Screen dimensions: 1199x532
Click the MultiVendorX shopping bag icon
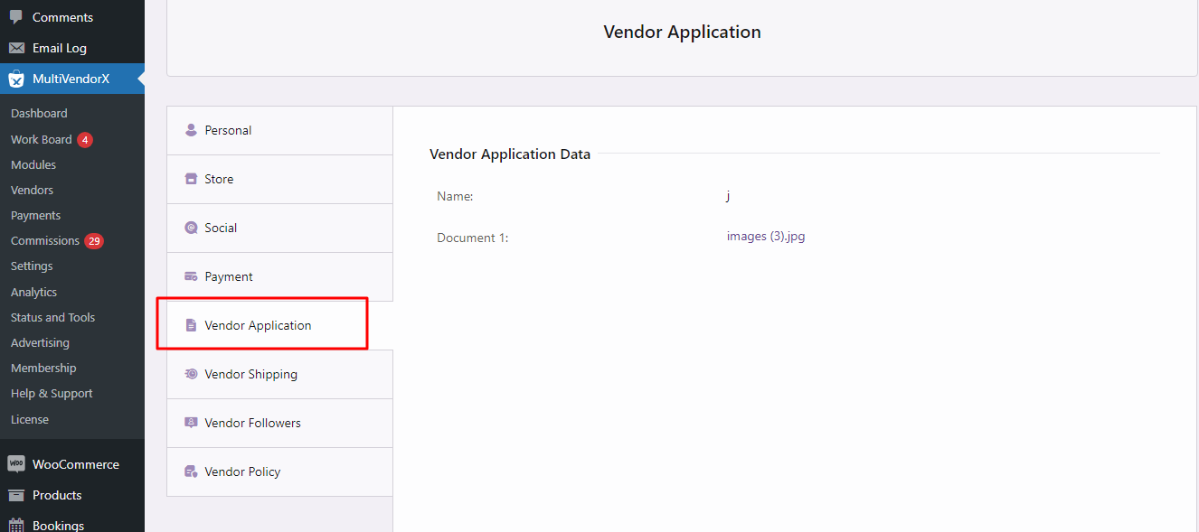16,79
